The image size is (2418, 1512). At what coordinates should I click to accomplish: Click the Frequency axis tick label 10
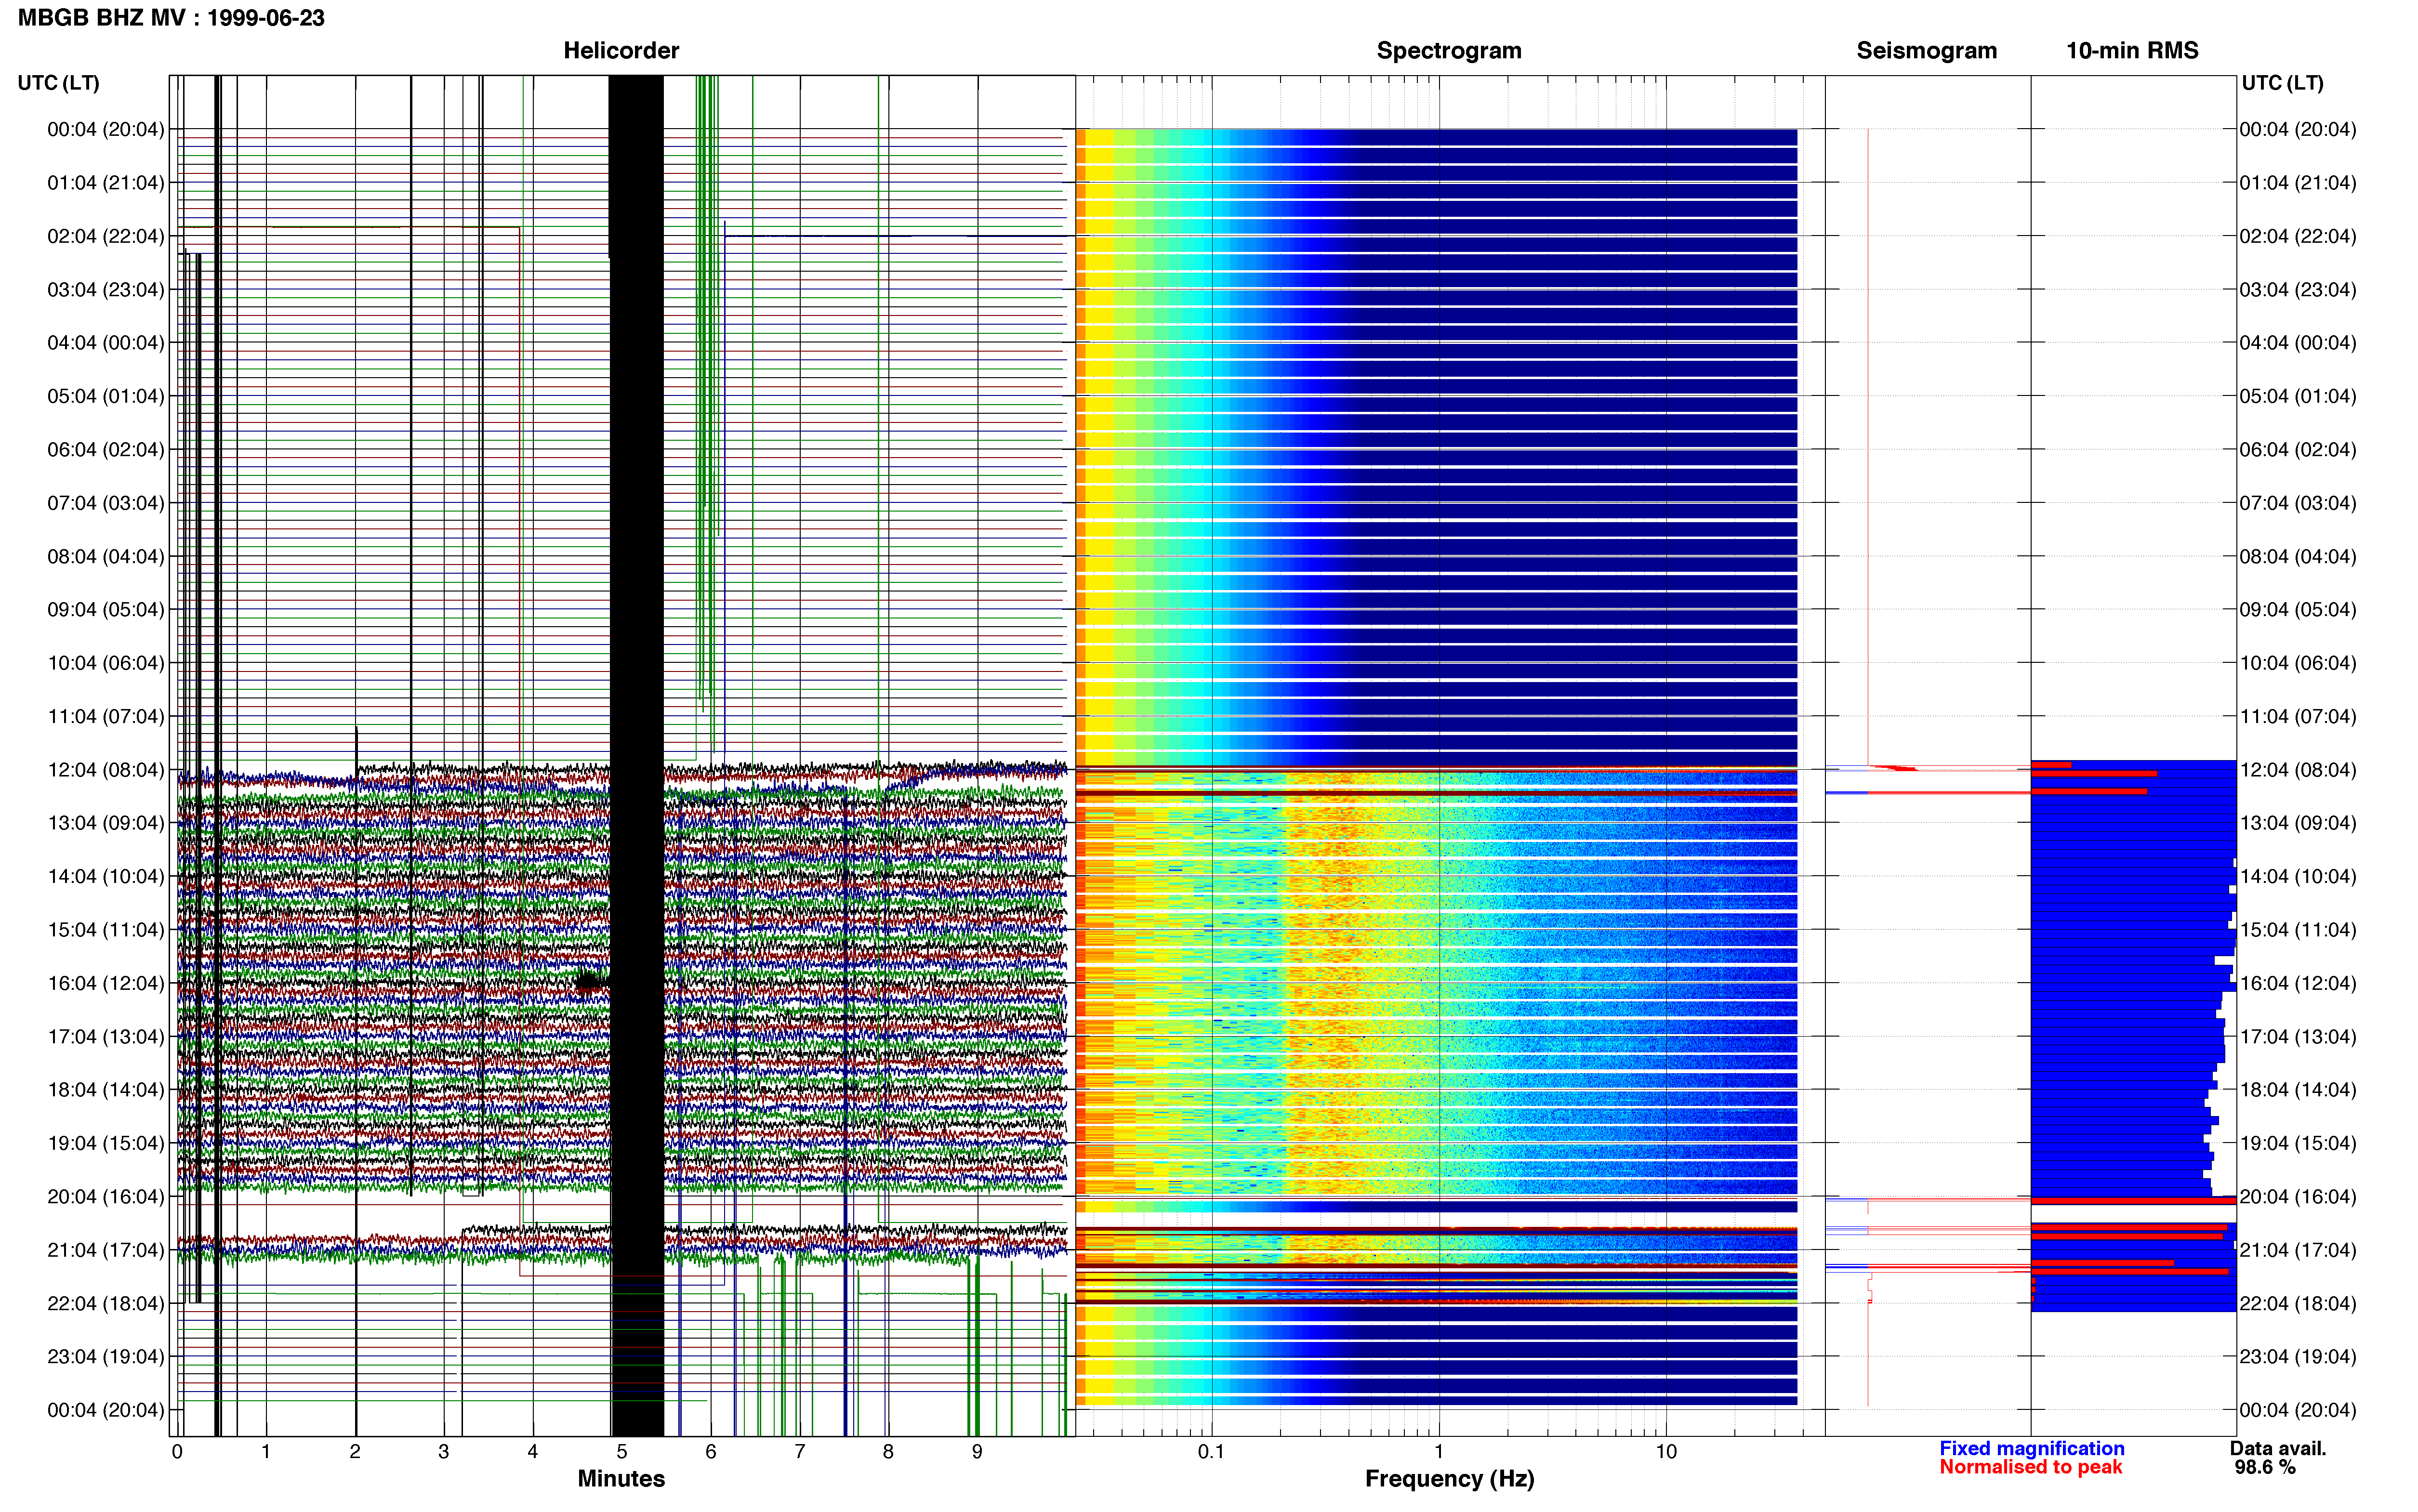coord(1666,1451)
